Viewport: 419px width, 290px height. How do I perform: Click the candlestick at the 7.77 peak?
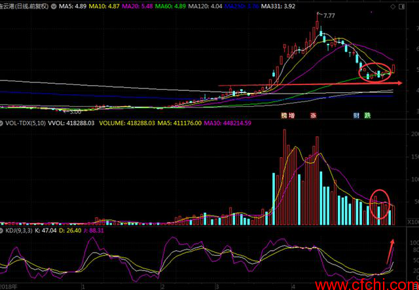(317, 21)
